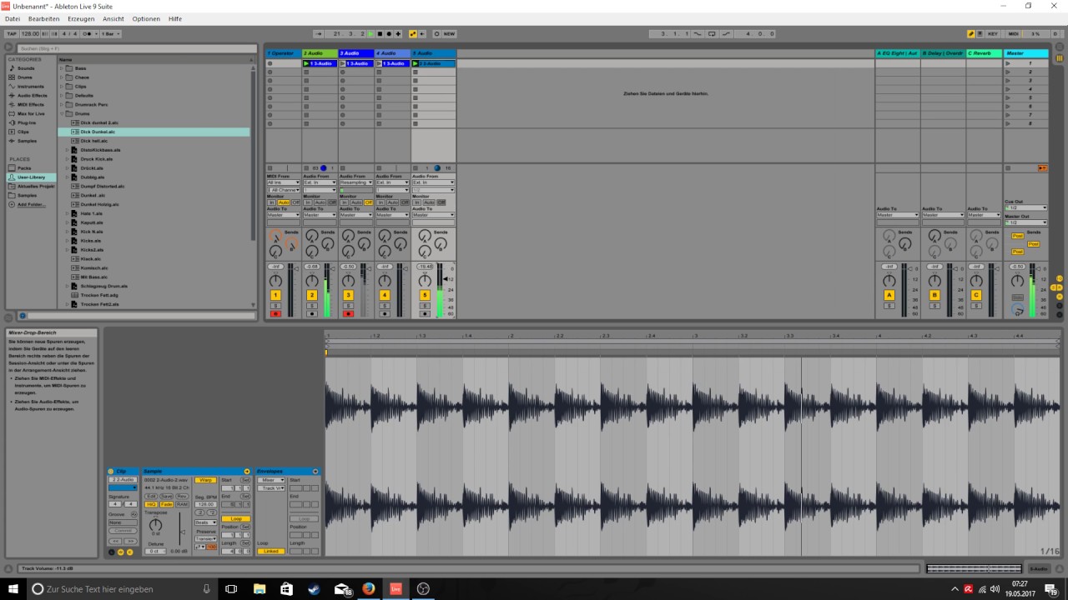Stop playback with the transport Stop button
The image size is (1068, 600).
point(380,34)
